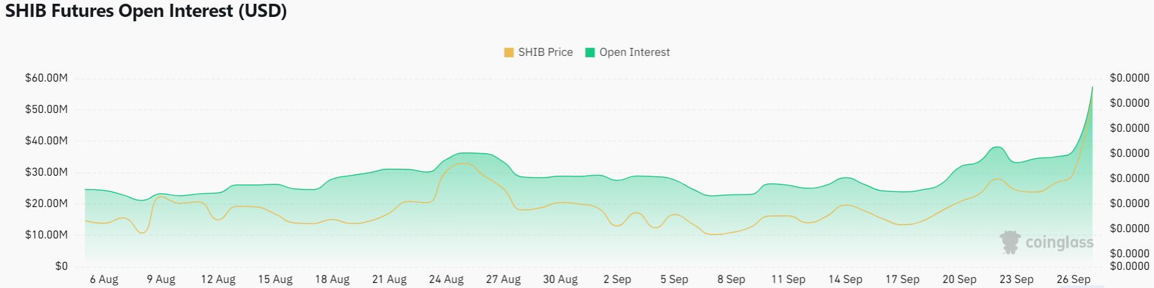Click the coinglass watermark logo icon

[1010, 242]
